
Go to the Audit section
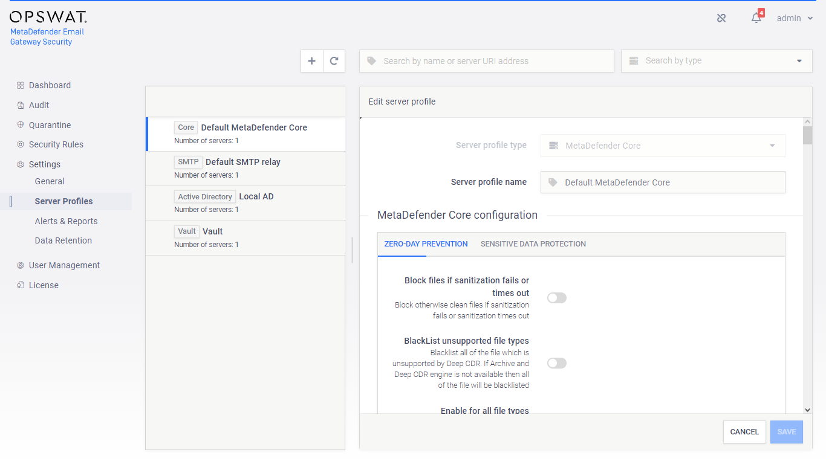[39, 105]
